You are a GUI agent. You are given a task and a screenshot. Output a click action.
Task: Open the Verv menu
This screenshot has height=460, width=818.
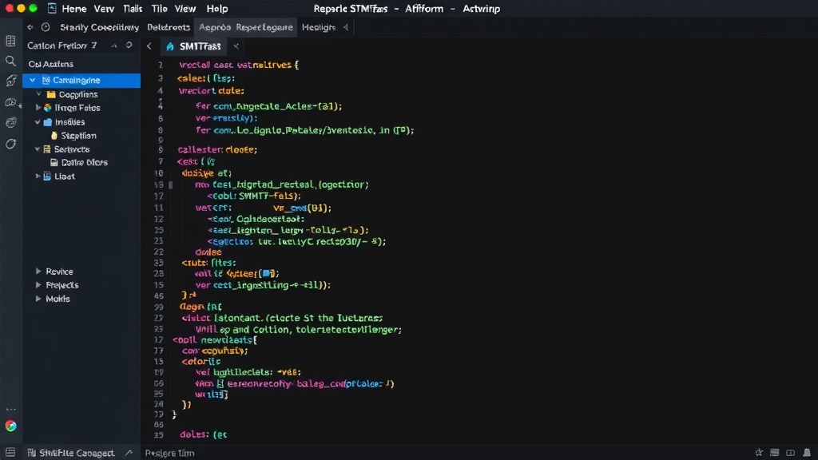click(x=104, y=8)
